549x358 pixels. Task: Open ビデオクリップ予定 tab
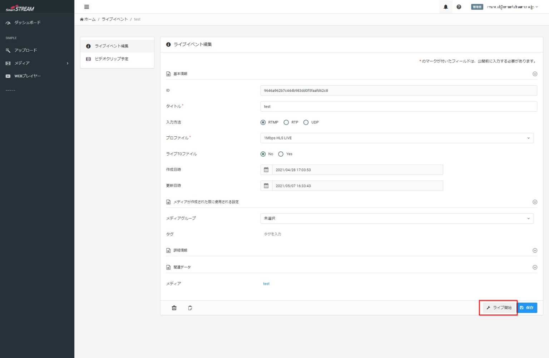(112, 59)
